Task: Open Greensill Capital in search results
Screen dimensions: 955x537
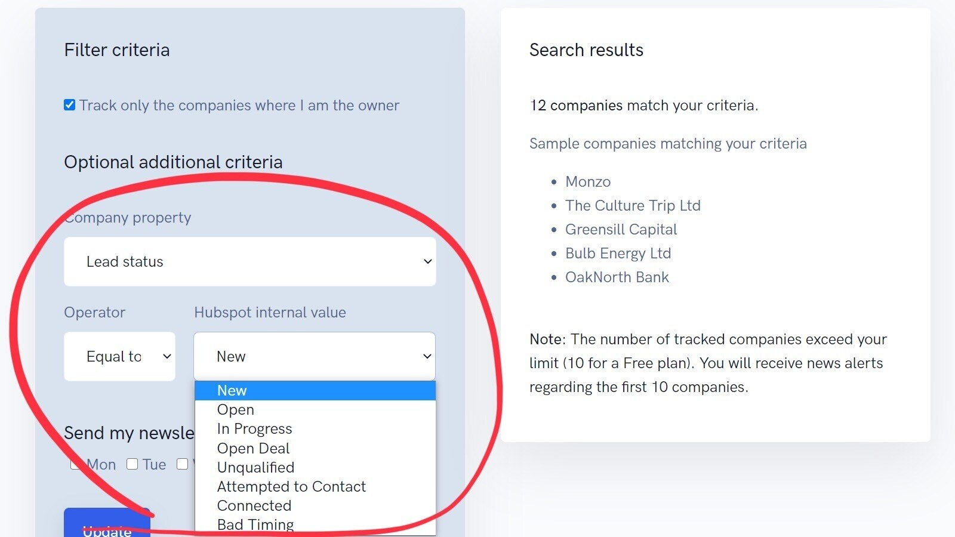Action: [x=621, y=229]
